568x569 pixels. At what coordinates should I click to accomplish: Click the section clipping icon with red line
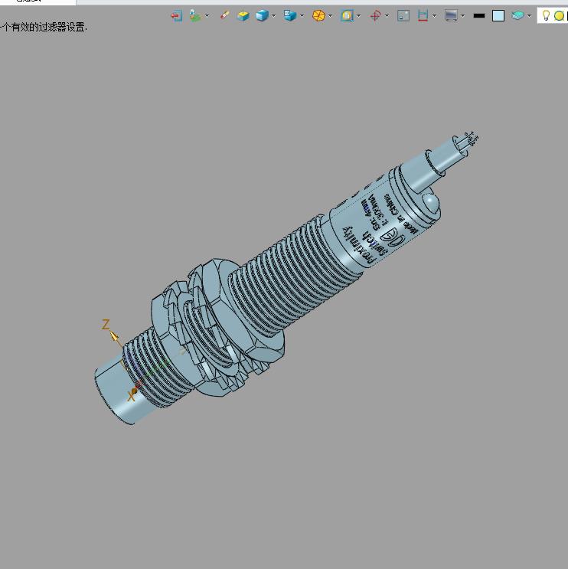tap(423, 15)
